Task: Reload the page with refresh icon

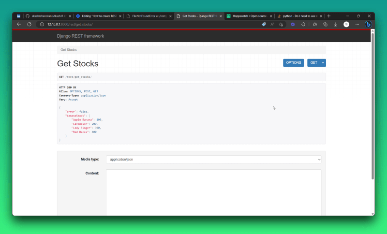Action: (29, 24)
